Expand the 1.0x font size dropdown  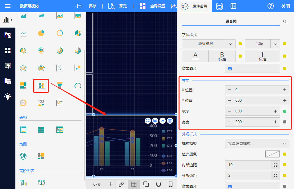click(275, 44)
